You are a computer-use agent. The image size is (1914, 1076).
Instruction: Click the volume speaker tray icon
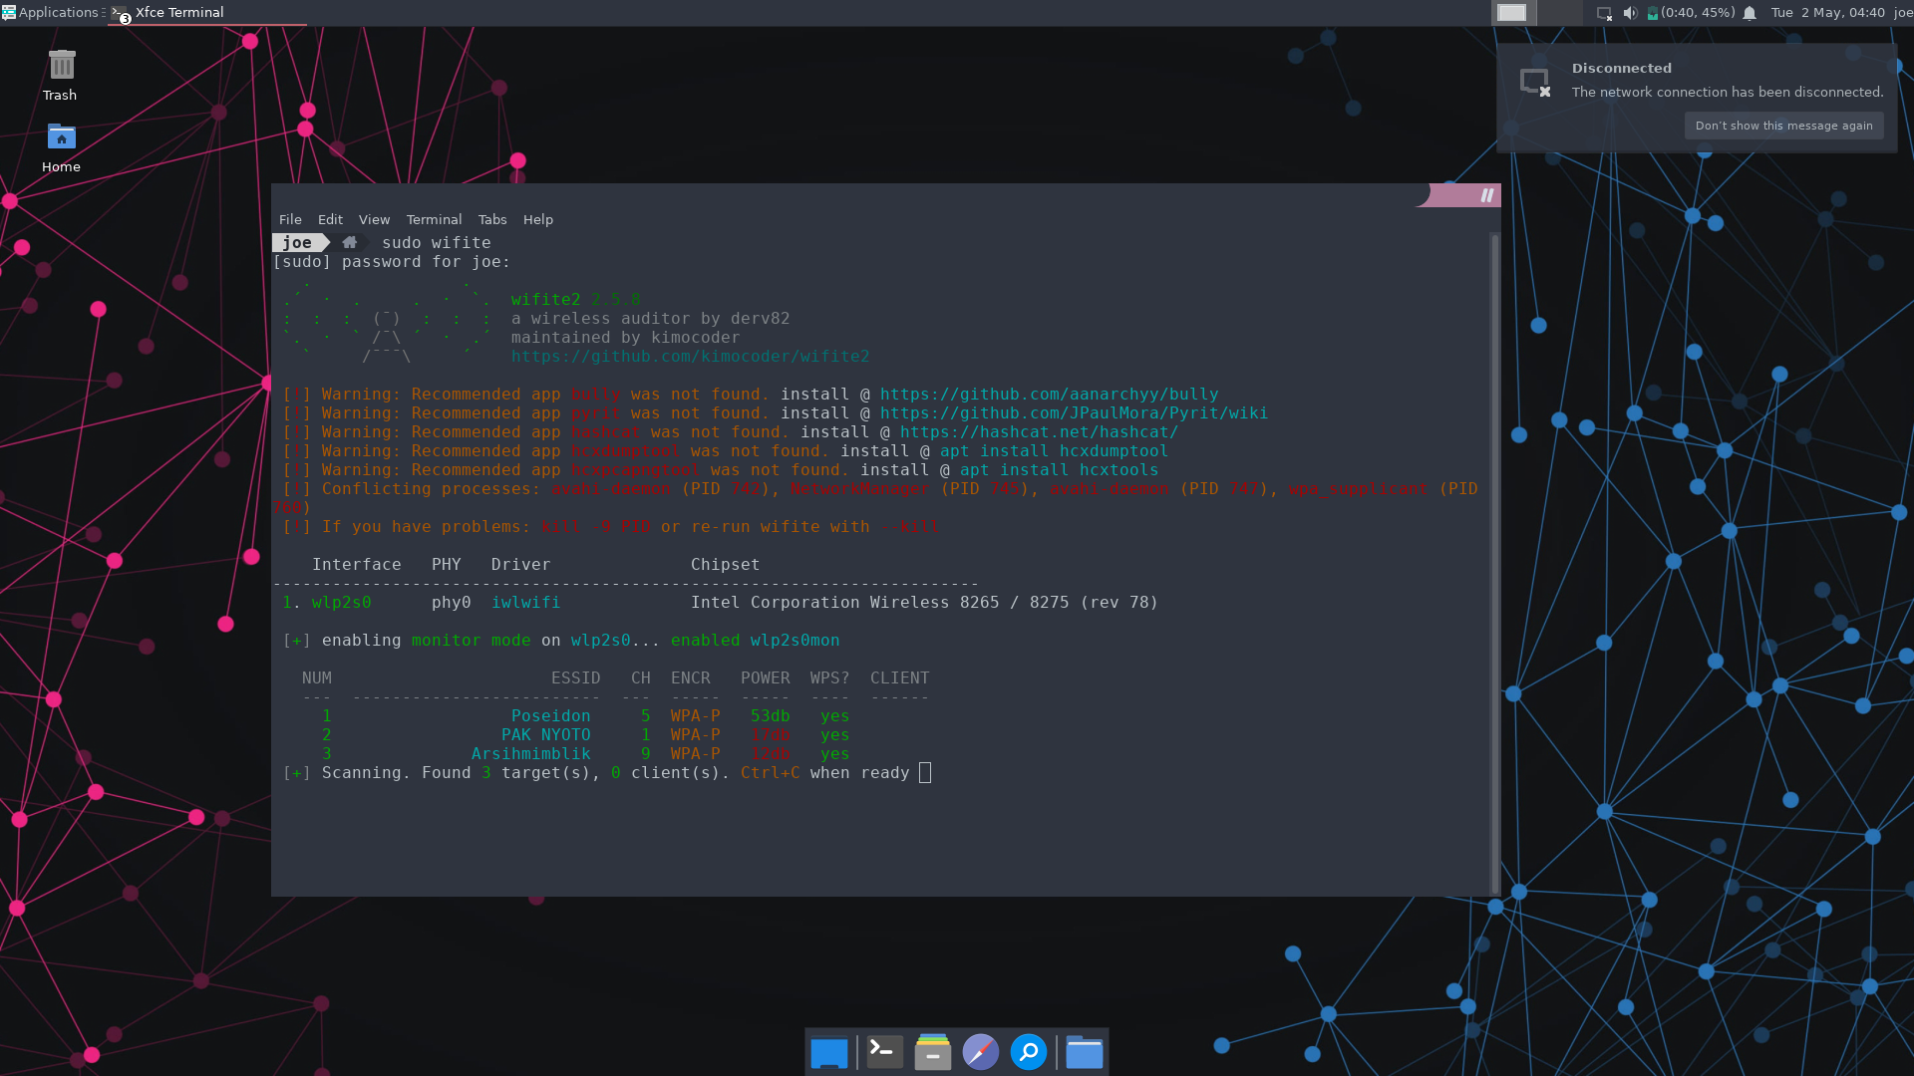pyautogui.click(x=1630, y=13)
